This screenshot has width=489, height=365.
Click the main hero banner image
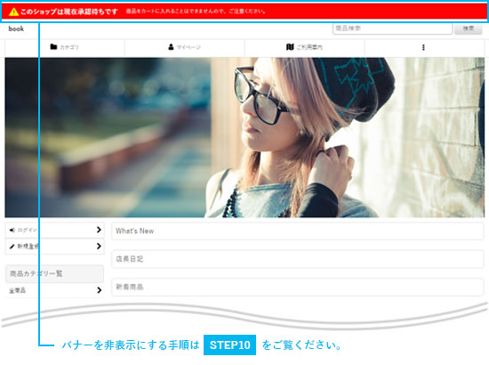tap(244, 137)
